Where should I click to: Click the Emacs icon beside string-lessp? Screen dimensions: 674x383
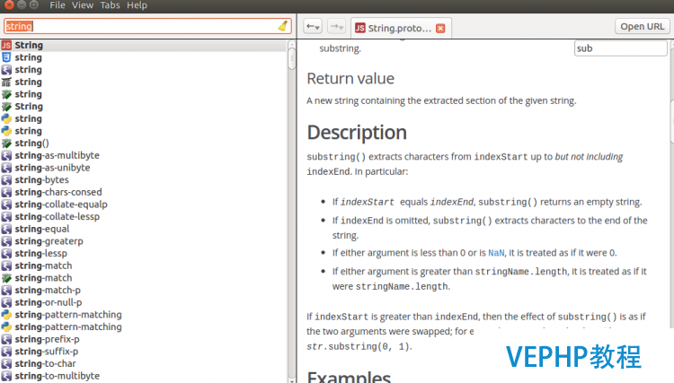pyautogui.click(x=6, y=254)
